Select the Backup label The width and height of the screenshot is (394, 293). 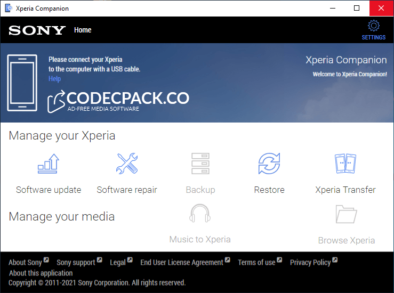[200, 190]
